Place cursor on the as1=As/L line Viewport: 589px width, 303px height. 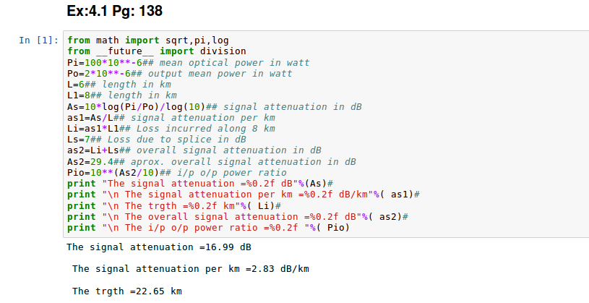click(171, 118)
